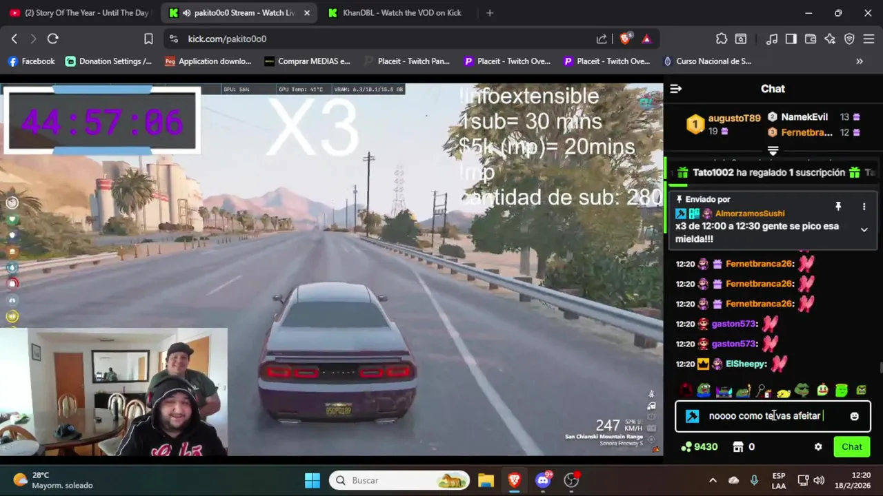This screenshot has height=496, width=883.
Task: Pick the green square face emote
Action: point(842,391)
